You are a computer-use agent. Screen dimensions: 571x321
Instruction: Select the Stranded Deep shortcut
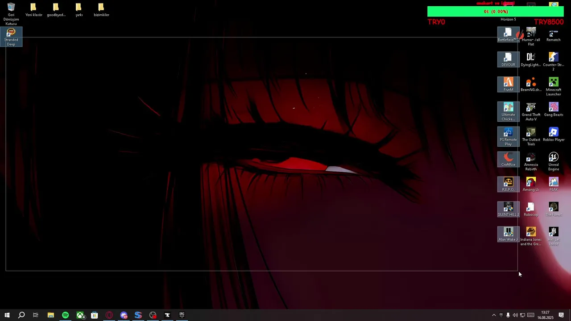(x=11, y=37)
